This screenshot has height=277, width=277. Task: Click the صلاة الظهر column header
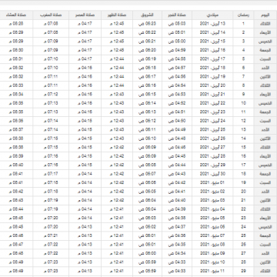[x=117, y=15]
